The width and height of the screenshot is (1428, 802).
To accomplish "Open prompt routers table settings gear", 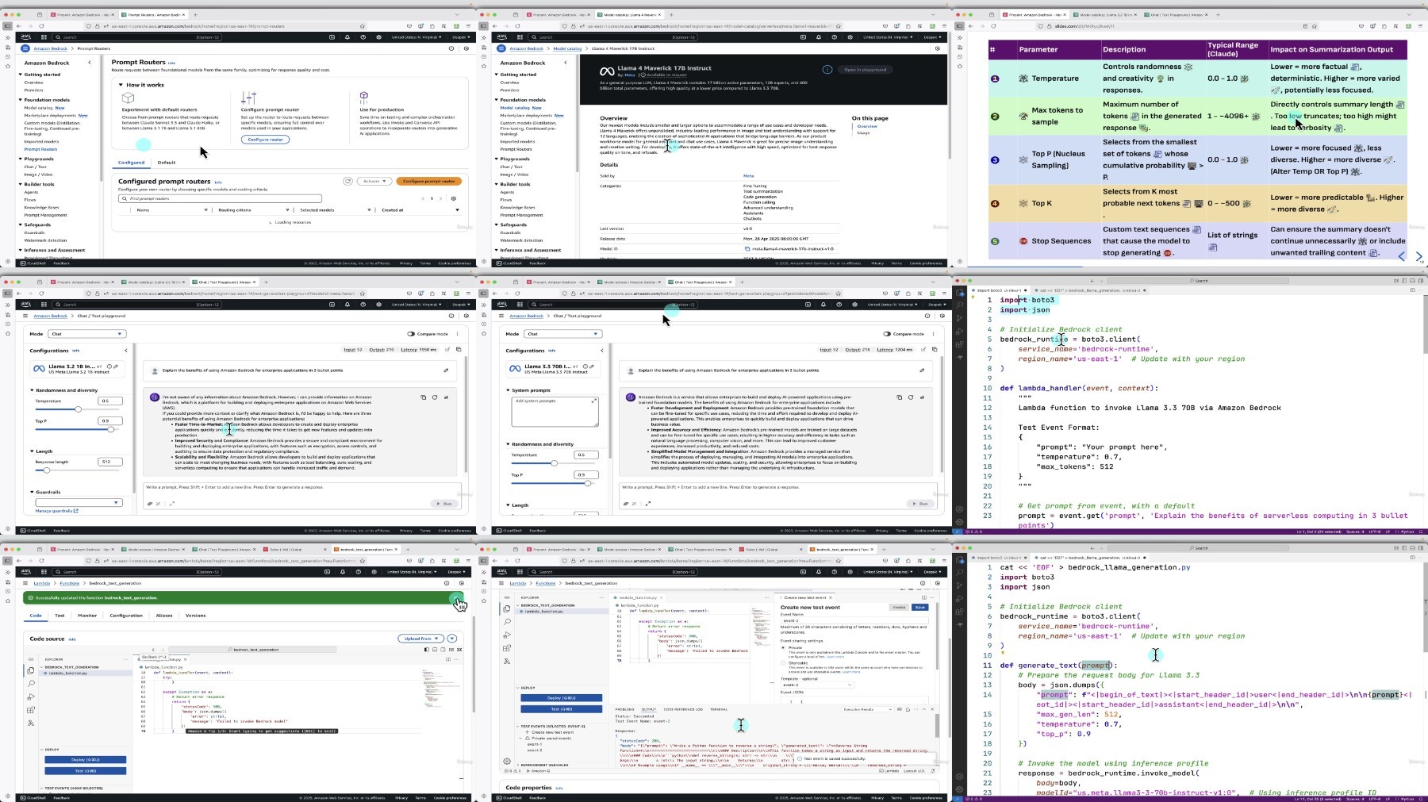I will [454, 198].
